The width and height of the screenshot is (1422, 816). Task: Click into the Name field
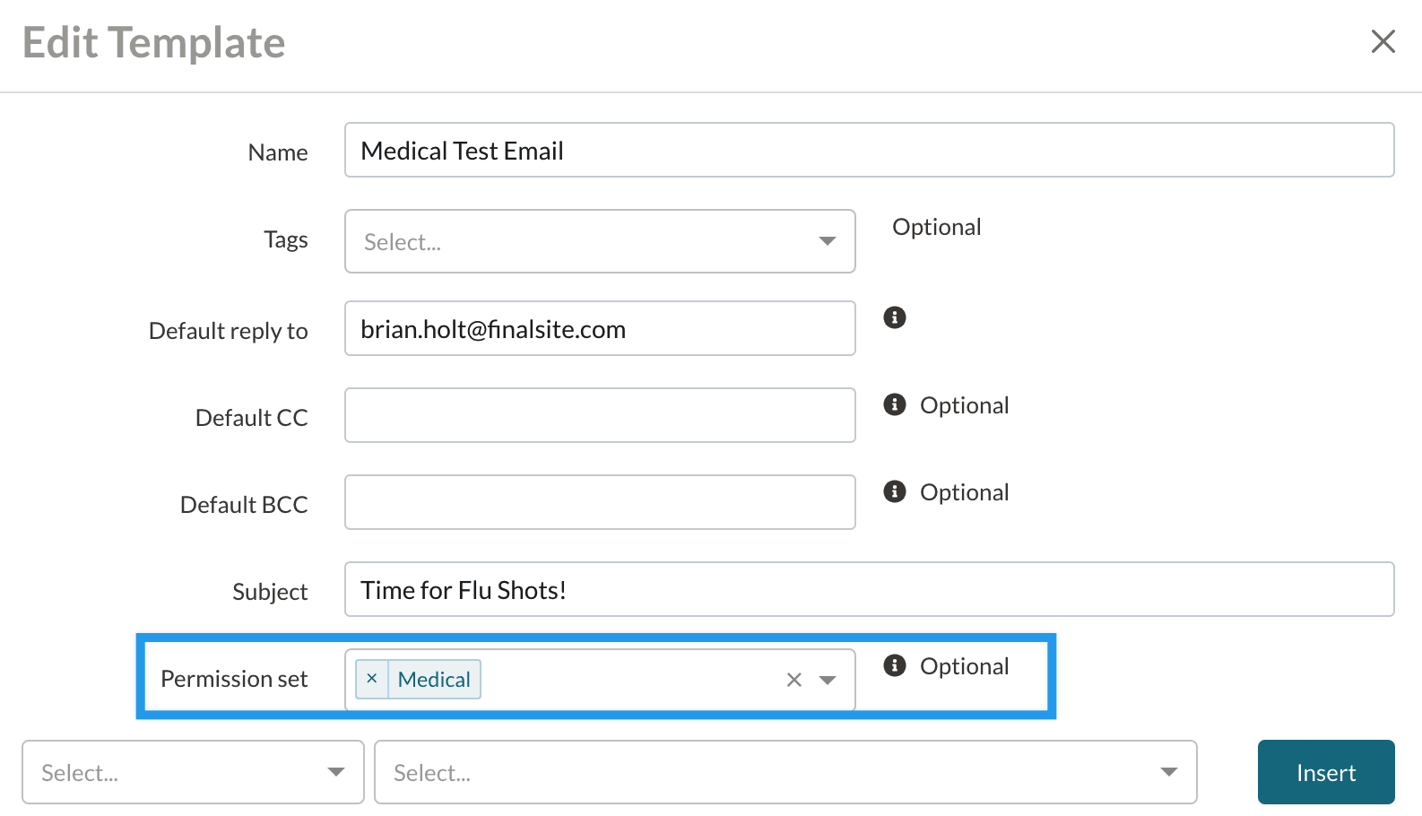click(868, 151)
